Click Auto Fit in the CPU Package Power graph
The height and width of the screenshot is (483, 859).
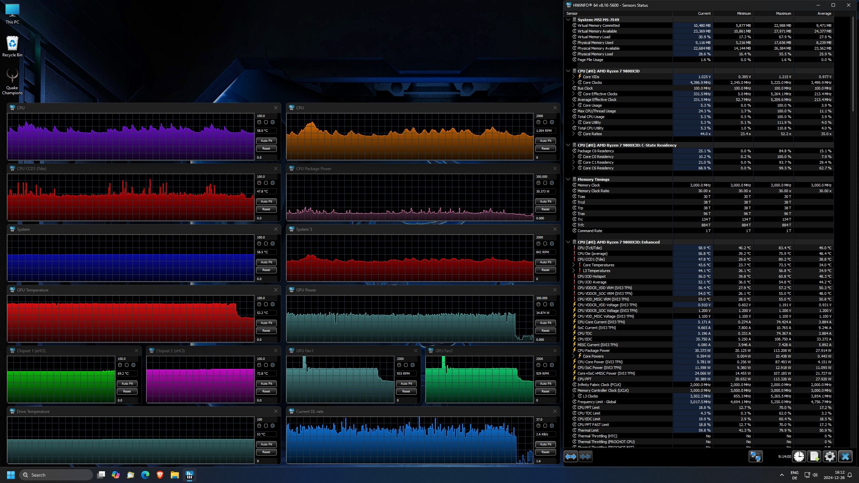[545, 202]
